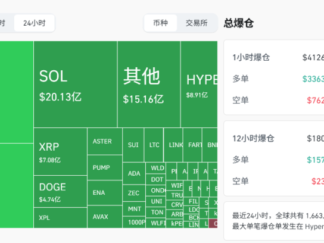Image resolution: width=324 pixels, height=243 pixels.
Task: Select the LINK treemap cell
Action: 173,145
